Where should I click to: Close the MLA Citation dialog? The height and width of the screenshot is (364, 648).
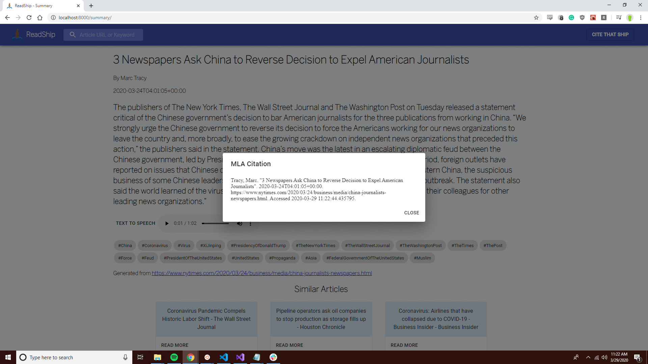coord(411,213)
